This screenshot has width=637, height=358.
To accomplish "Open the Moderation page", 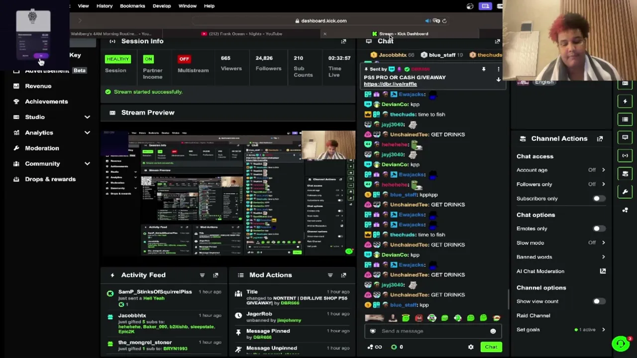I will point(42,148).
